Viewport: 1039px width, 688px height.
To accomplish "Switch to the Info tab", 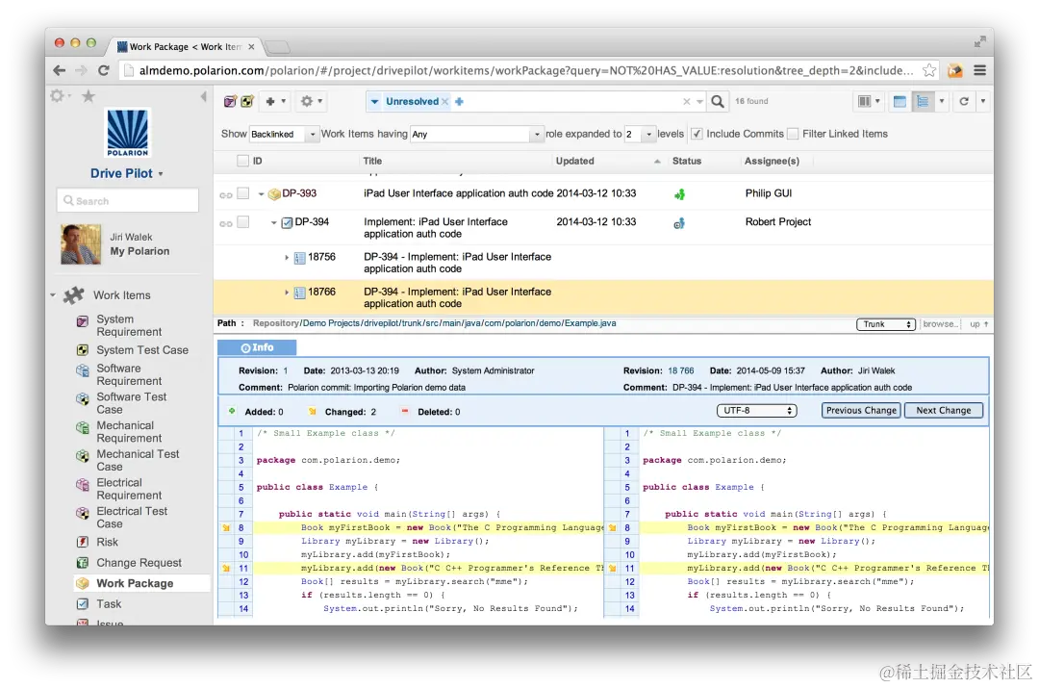I will (257, 347).
